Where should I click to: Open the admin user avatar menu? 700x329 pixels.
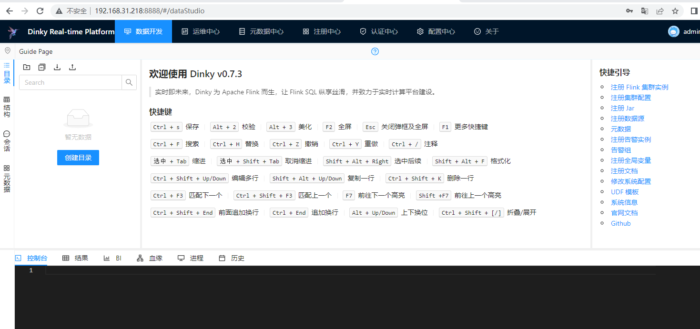(673, 31)
